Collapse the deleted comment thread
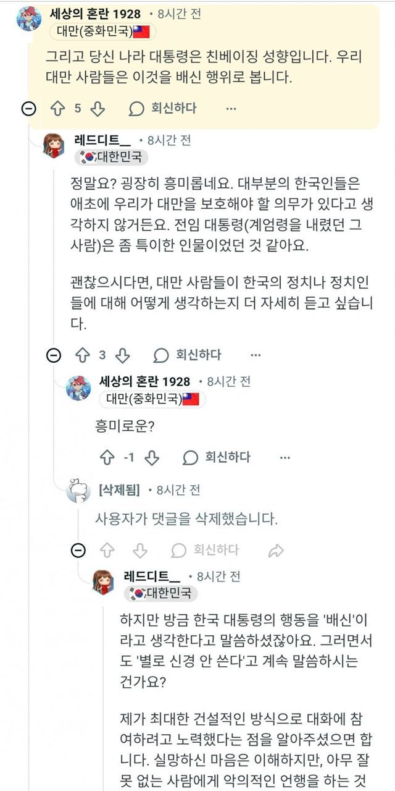The width and height of the screenshot is (395, 791). 78,550
